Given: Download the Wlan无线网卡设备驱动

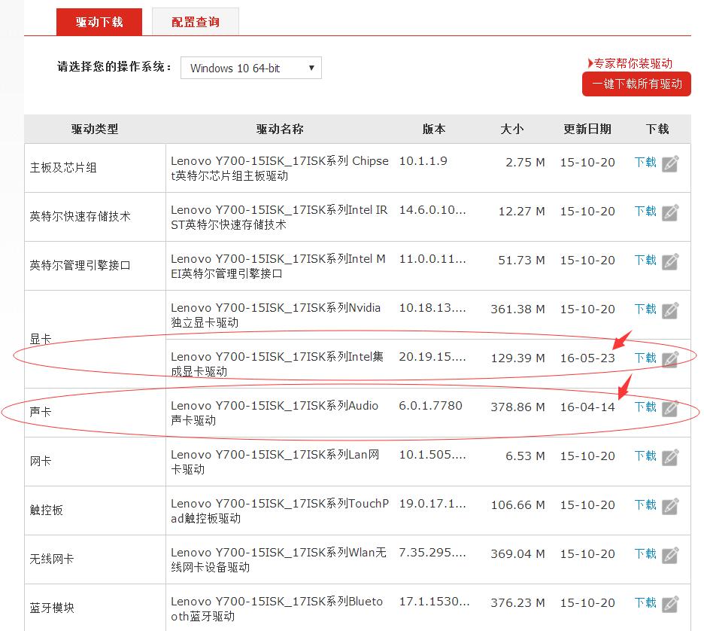Looking at the screenshot, I should (x=645, y=554).
